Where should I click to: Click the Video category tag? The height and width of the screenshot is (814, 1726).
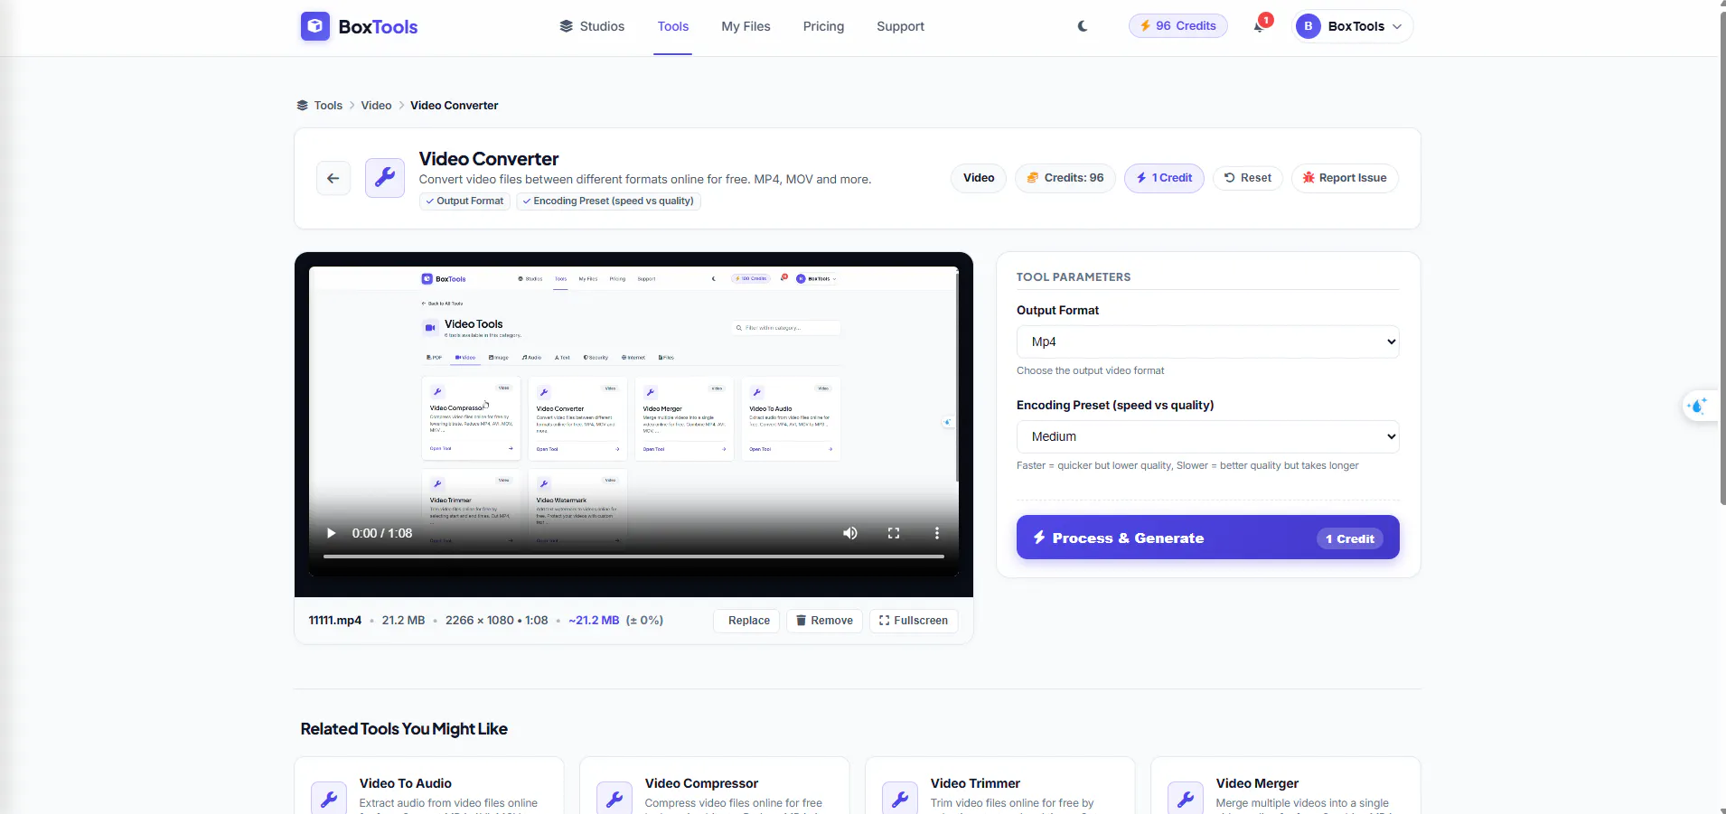click(x=979, y=178)
